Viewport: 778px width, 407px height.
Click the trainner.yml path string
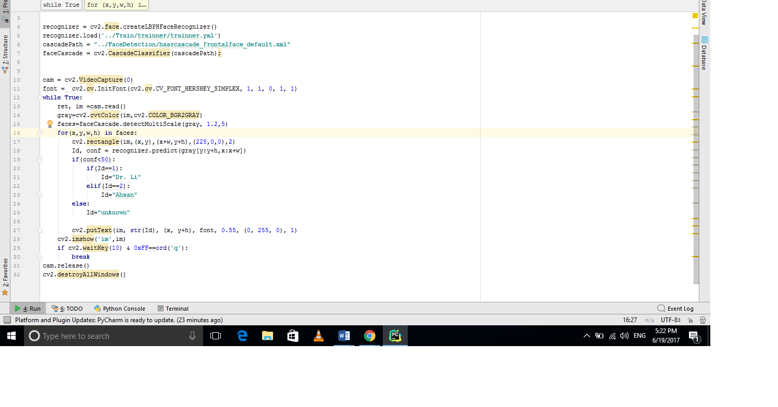click(161, 35)
